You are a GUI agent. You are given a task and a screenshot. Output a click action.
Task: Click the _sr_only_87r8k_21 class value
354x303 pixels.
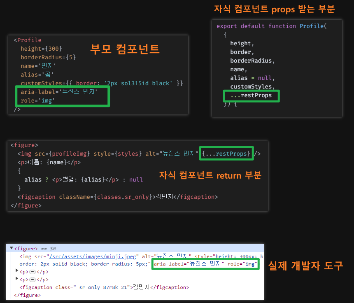coord(102,287)
